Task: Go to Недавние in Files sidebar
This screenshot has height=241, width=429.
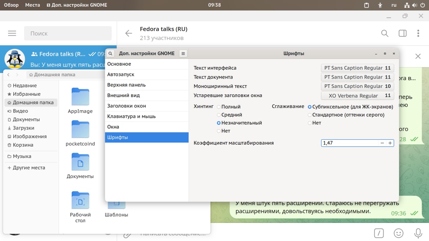Action: click(x=31, y=86)
